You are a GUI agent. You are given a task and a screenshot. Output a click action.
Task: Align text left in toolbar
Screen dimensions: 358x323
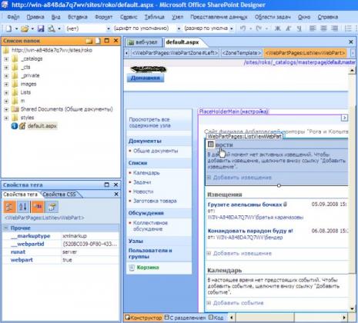pos(313,28)
